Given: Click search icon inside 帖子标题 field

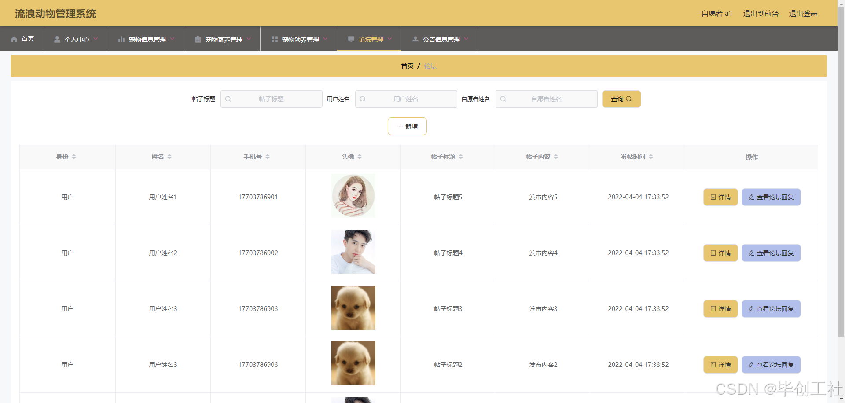Looking at the screenshot, I should 228,99.
